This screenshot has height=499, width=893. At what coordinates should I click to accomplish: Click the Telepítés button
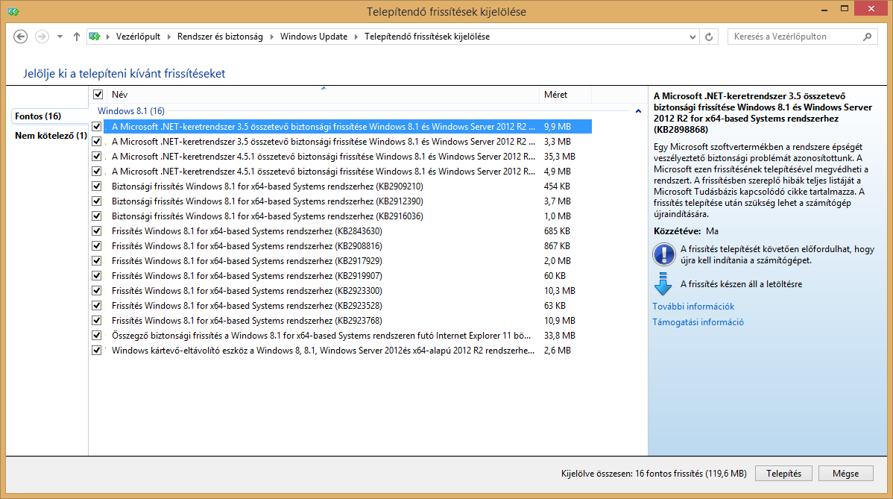pos(783,474)
